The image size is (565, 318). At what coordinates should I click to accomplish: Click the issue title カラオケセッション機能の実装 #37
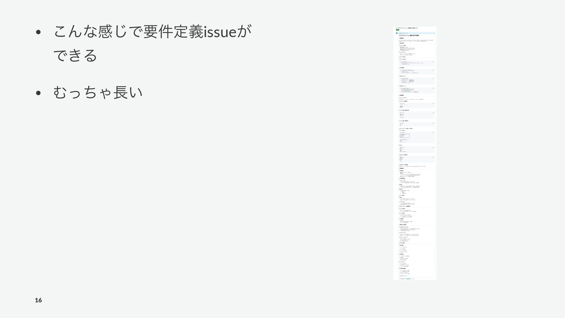(x=407, y=28)
